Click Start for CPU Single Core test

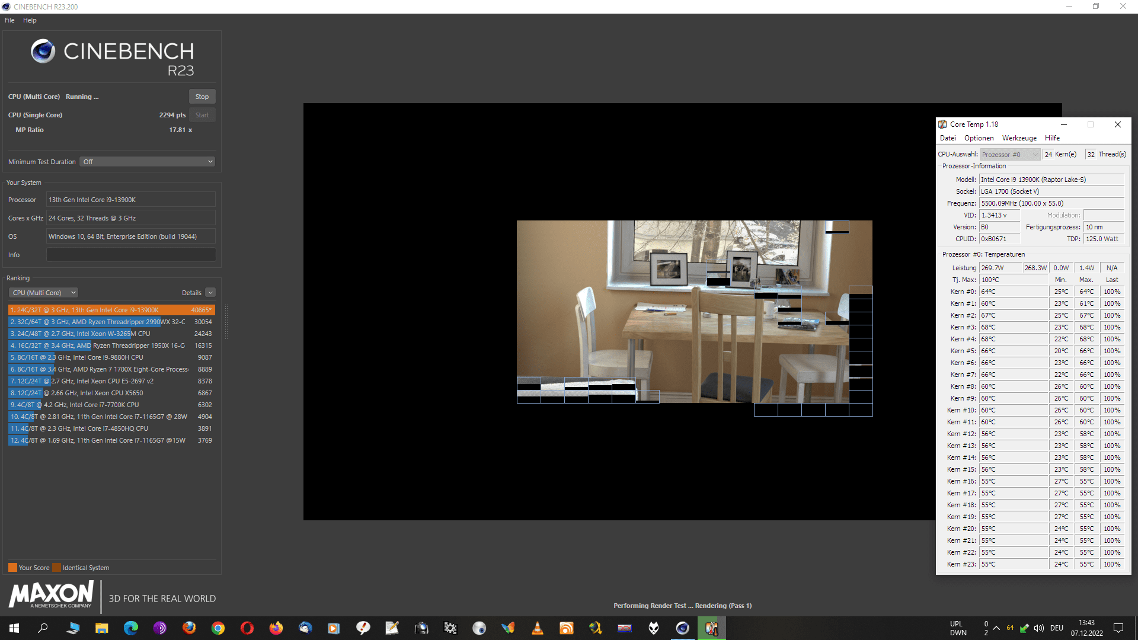click(x=202, y=115)
